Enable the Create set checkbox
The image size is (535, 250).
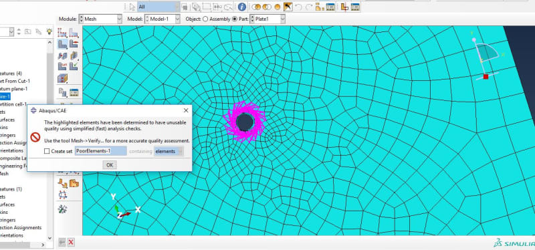(47, 151)
